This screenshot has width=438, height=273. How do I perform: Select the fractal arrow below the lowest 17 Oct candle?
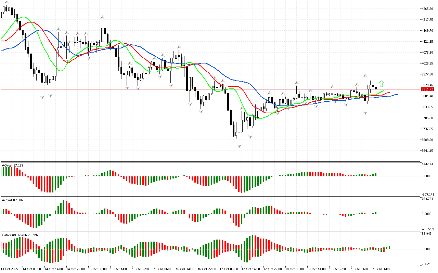[239, 146]
